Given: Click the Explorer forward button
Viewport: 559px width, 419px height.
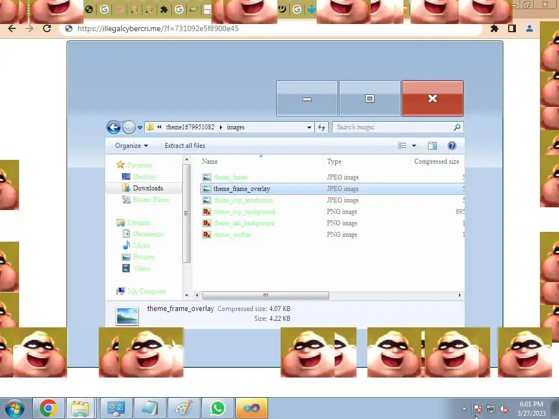Looking at the screenshot, I should click(x=129, y=127).
